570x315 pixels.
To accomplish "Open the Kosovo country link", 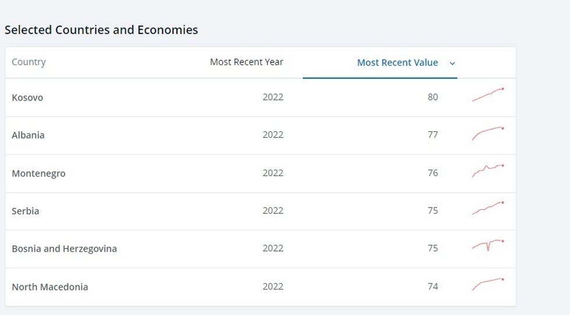I will (27, 98).
